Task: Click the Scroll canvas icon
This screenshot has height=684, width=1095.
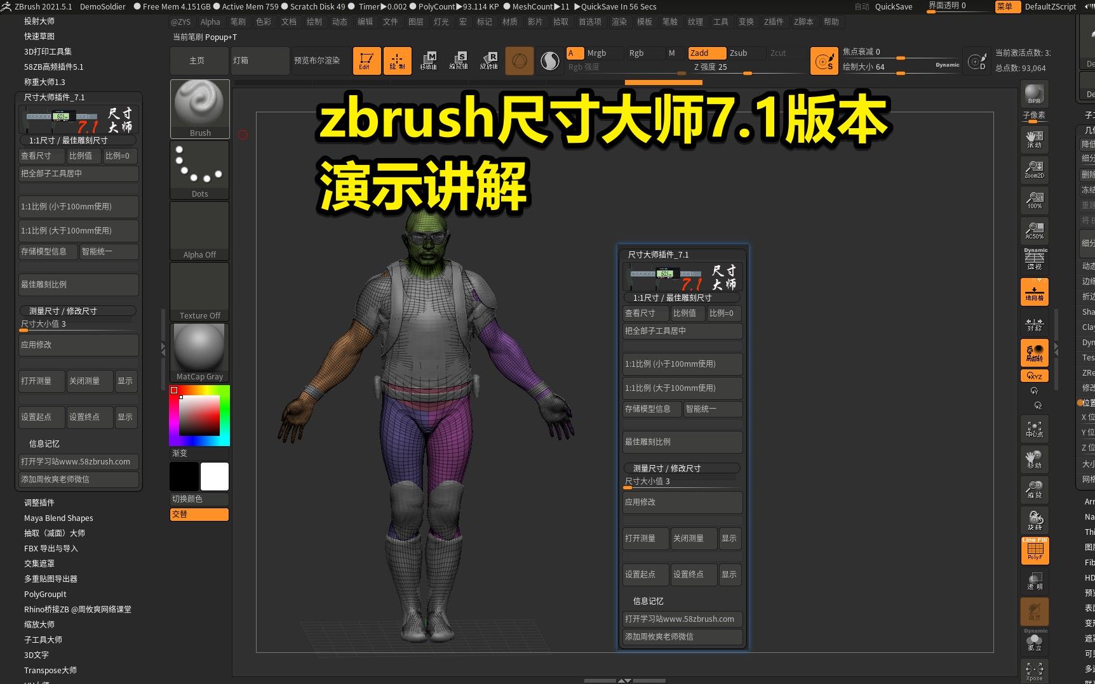Action: click(x=1035, y=139)
